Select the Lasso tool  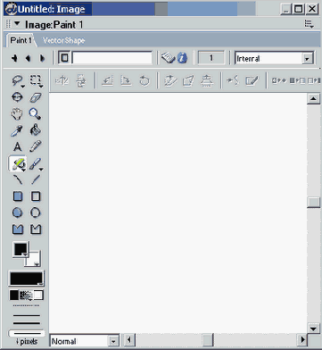point(18,80)
